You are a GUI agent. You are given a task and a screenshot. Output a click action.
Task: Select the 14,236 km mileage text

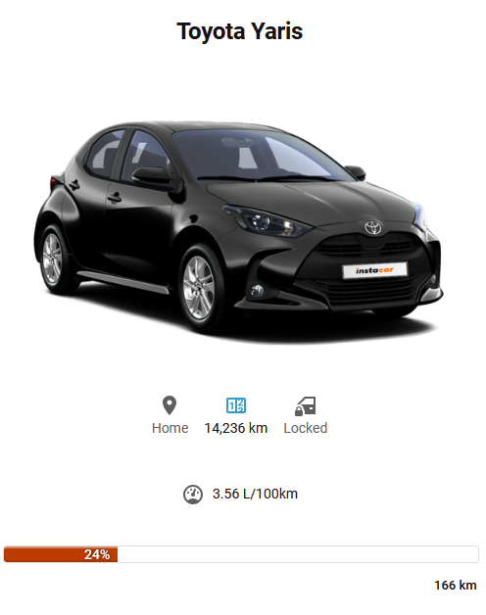(x=236, y=428)
